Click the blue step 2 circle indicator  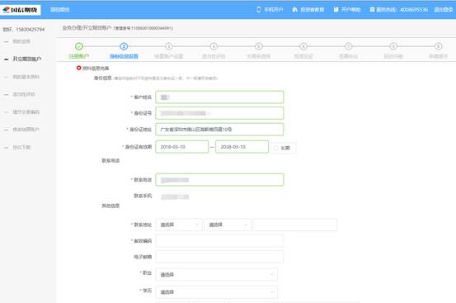click(x=124, y=46)
